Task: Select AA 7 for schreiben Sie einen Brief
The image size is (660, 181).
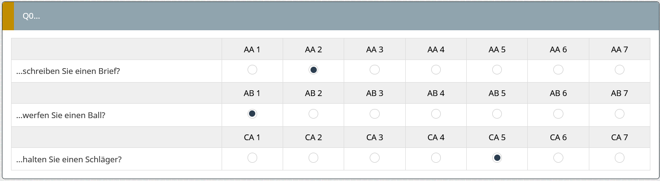Action: tap(620, 70)
